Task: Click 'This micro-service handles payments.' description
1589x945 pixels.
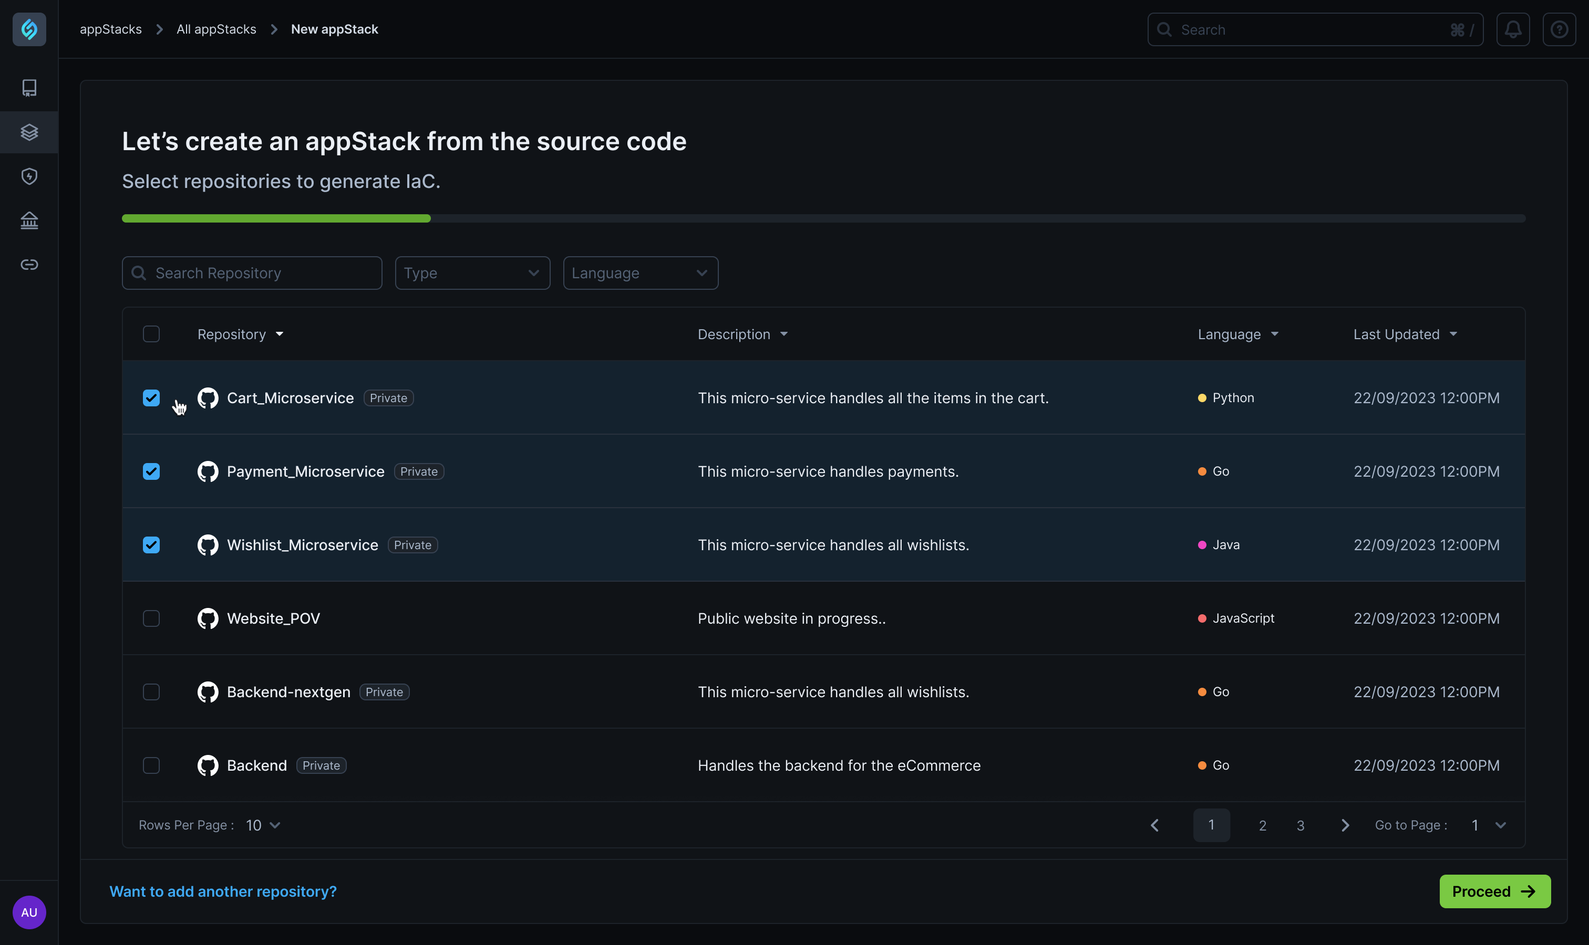Action: click(828, 471)
